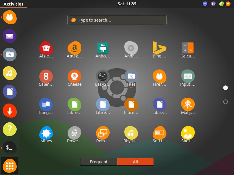Click the volume icon in the top bar
The width and height of the screenshot is (234, 175).
[213, 4]
